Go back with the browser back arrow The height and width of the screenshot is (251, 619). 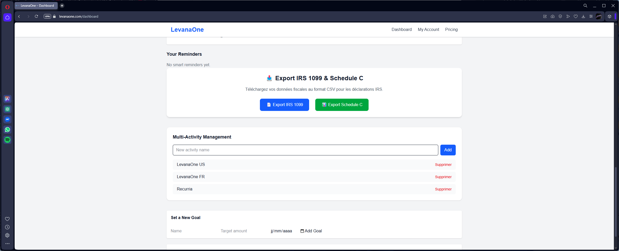(x=19, y=16)
